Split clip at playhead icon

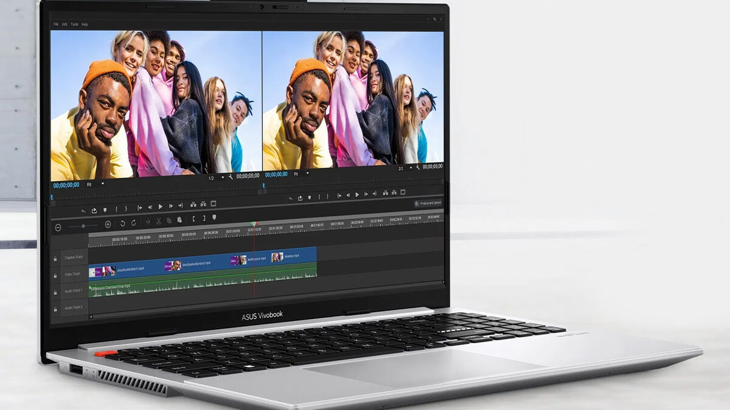[x=148, y=222]
